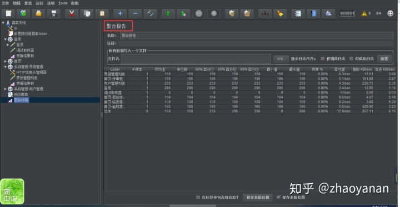Collapse the 系统管理-界别管理 group

point(5,67)
